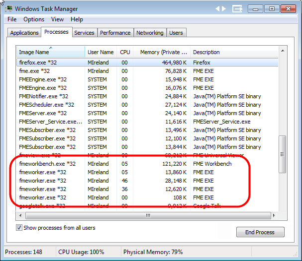Go to the Networking tab

pos(150,33)
